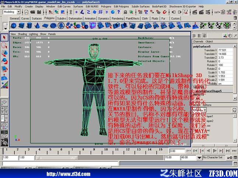The width and height of the screenshot is (238, 178).
Task: Step forward one frame
Action: 221,151
